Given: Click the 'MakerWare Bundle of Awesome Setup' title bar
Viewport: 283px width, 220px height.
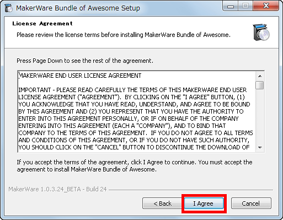Looking at the screenshot, I should [78, 8].
